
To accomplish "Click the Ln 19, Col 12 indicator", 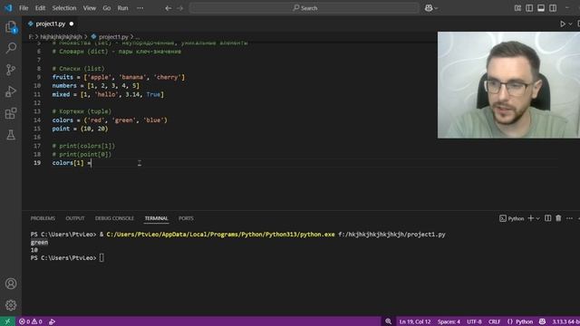I will click(415, 321).
